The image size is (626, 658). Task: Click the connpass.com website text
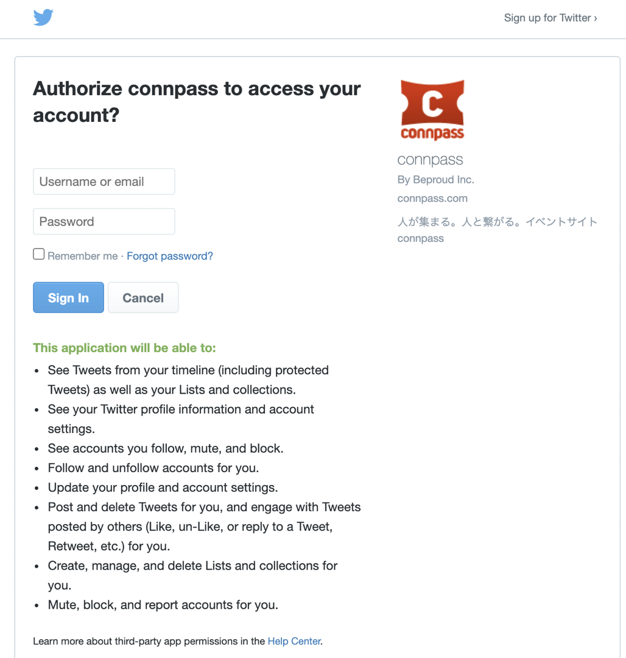tap(432, 198)
